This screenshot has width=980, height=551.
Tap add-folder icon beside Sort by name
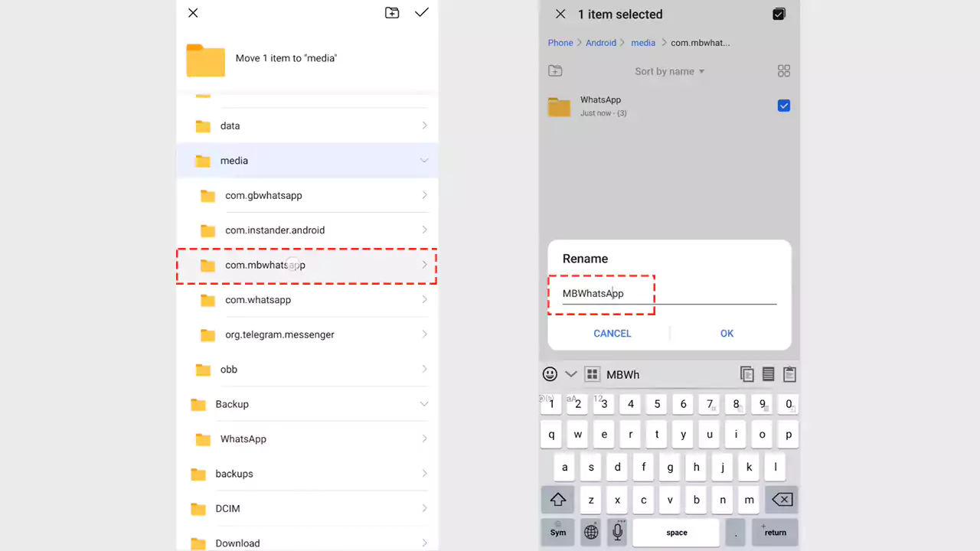pos(556,71)
